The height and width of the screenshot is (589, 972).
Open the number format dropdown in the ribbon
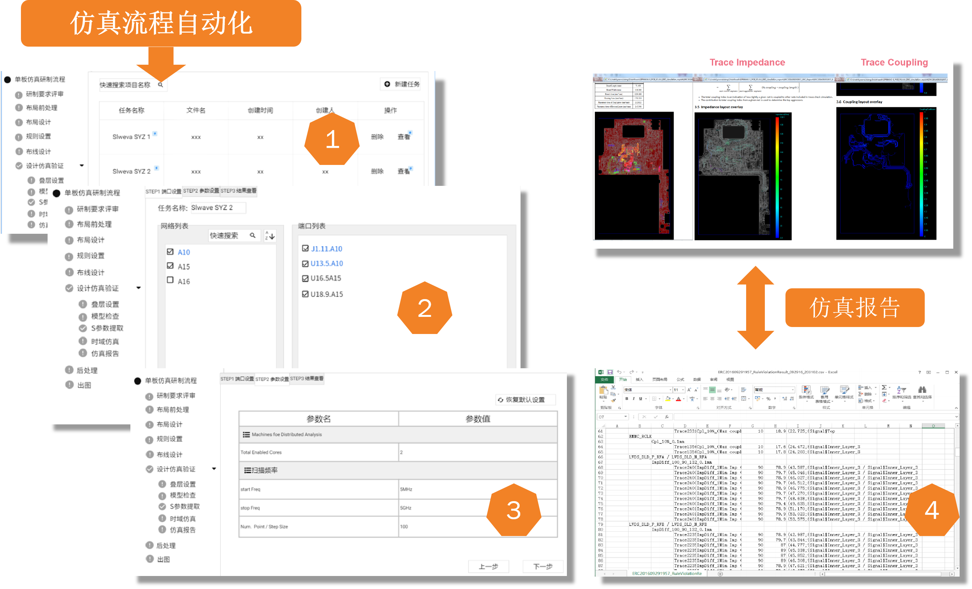click(792, 390)
